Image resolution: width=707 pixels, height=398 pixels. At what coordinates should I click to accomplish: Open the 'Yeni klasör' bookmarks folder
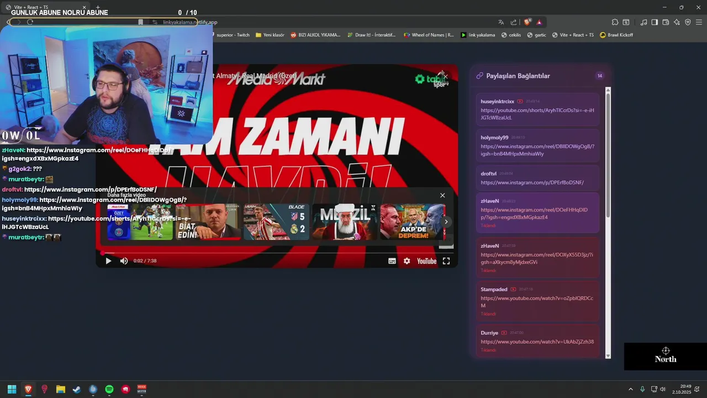[270, 35]
